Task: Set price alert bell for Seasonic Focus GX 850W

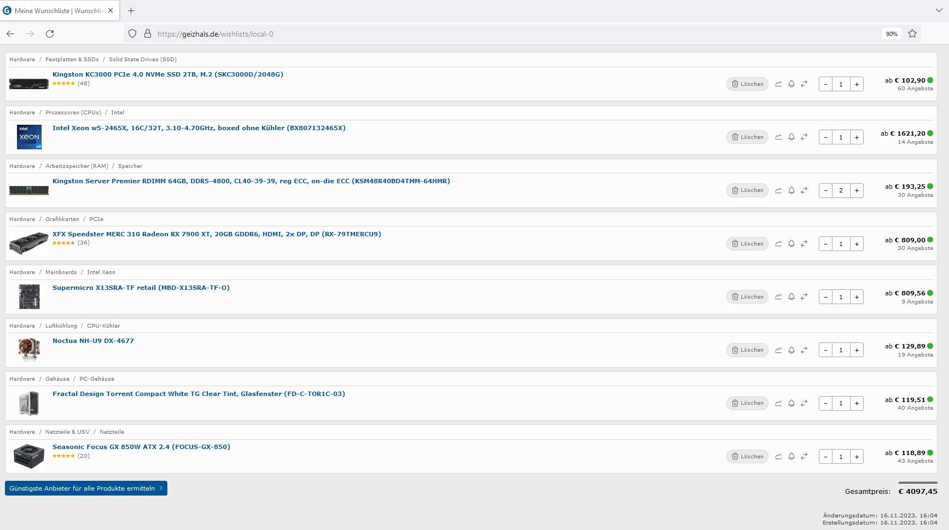Action: coord(791,457)
